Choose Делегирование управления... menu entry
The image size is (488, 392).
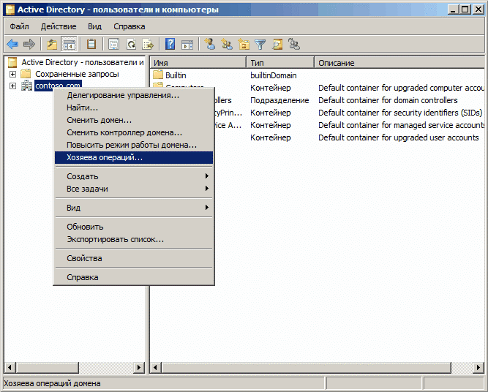click(x=123, y=95)
